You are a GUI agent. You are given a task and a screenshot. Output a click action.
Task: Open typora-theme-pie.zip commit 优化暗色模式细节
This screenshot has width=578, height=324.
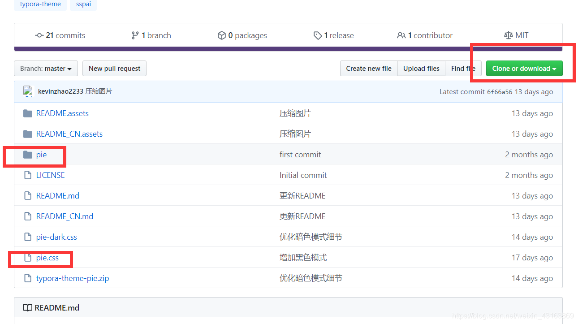click(x=311, y=278)
